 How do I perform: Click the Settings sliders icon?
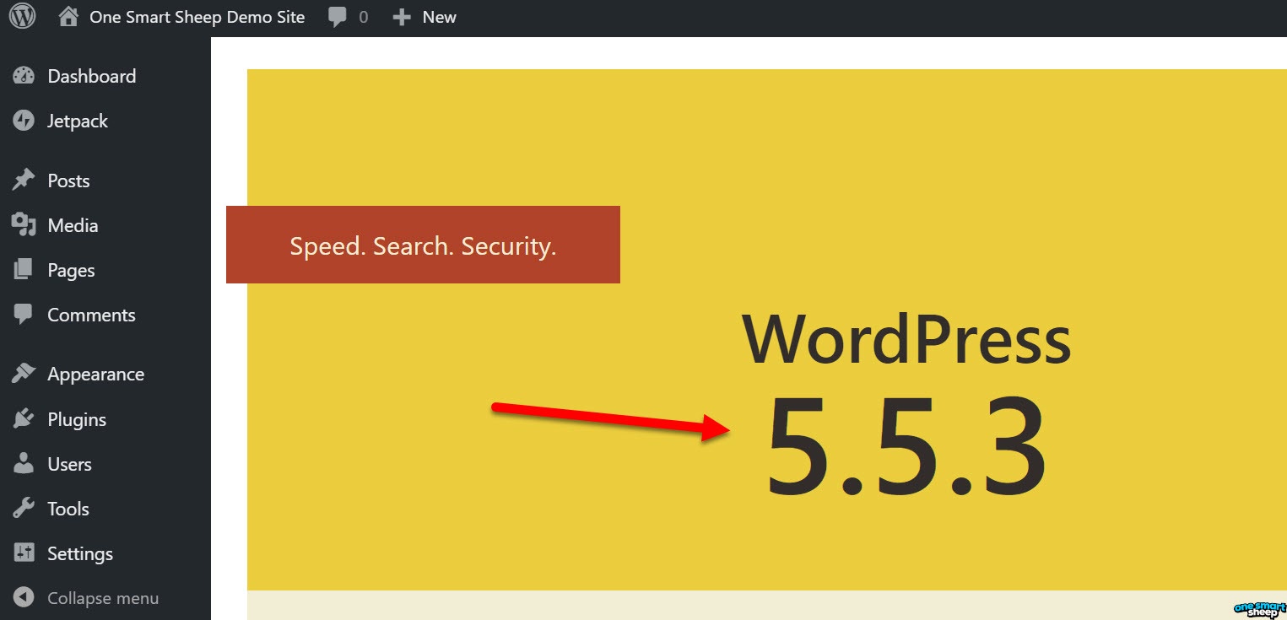24,553
